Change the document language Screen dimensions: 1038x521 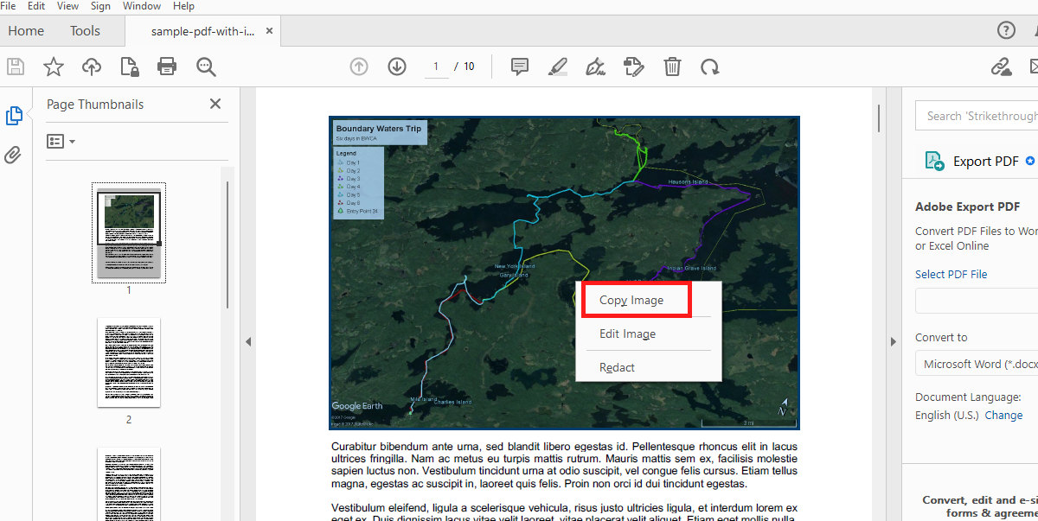(1003, 415)
